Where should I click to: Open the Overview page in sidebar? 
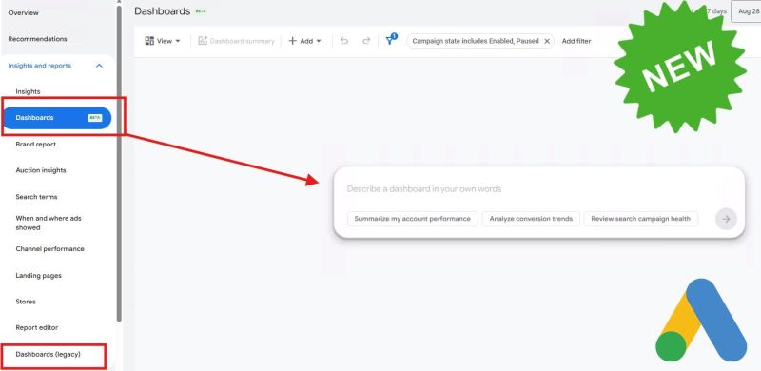23,13
